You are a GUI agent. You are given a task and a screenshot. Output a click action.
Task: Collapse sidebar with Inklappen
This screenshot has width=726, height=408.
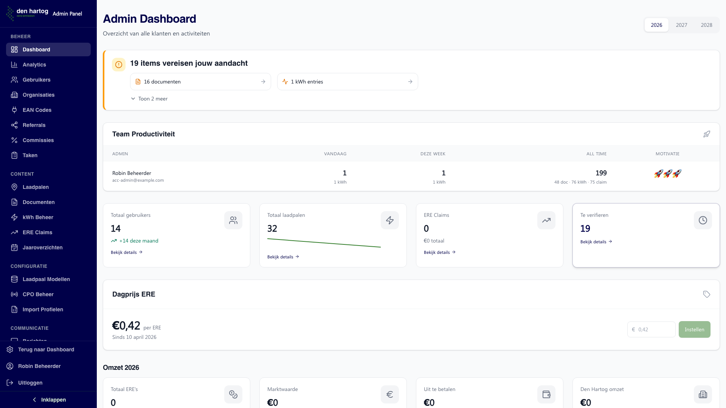click(x=48, y=400)
